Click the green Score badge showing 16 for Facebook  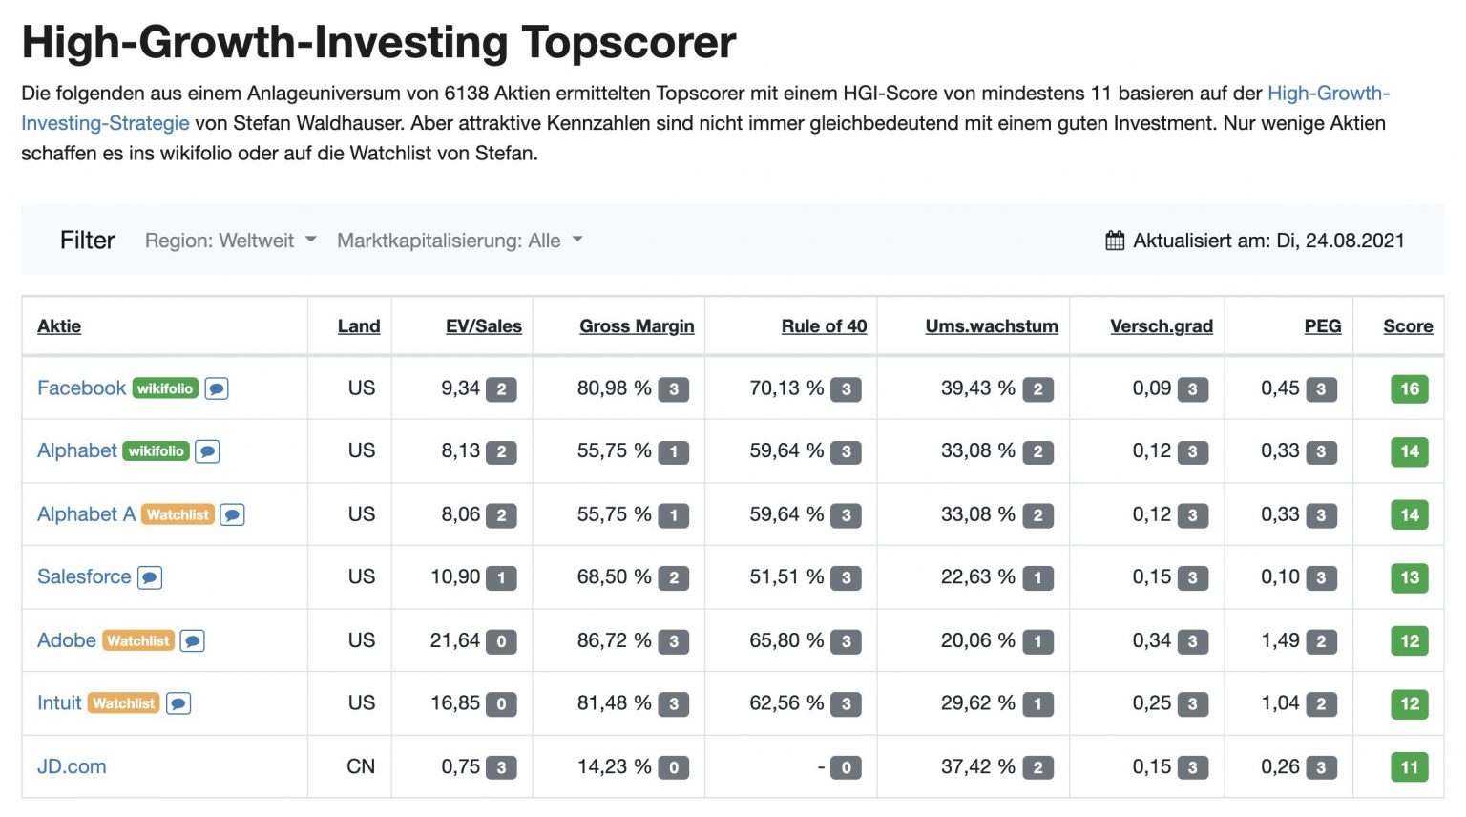1410,388
